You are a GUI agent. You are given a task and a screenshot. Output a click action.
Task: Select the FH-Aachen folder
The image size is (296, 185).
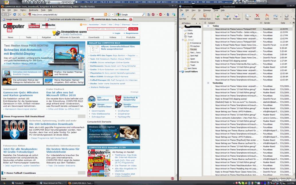click(x=195, y=46)
